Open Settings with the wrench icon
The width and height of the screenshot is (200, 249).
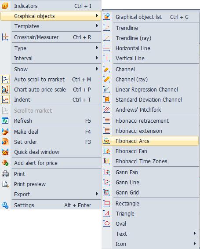coord(5,205)
